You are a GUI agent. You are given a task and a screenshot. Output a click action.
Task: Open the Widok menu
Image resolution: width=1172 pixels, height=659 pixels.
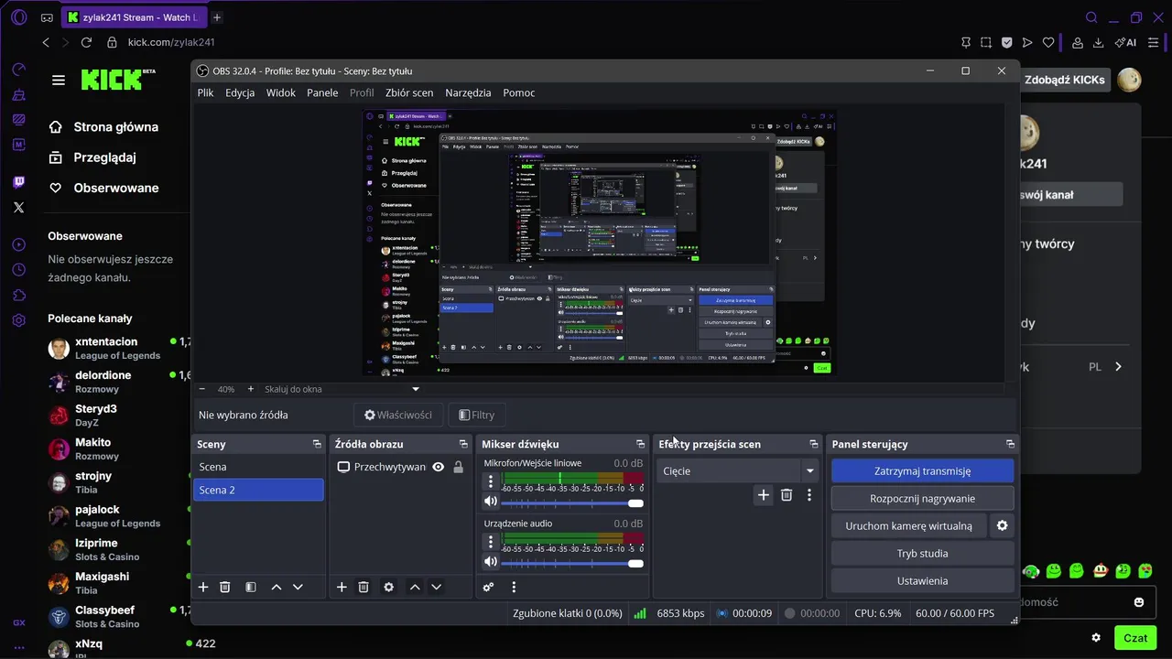(281, 92)
